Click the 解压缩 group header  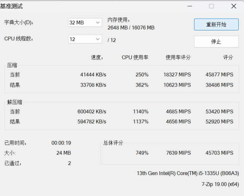pyautogui.click(x=14, y=102)
